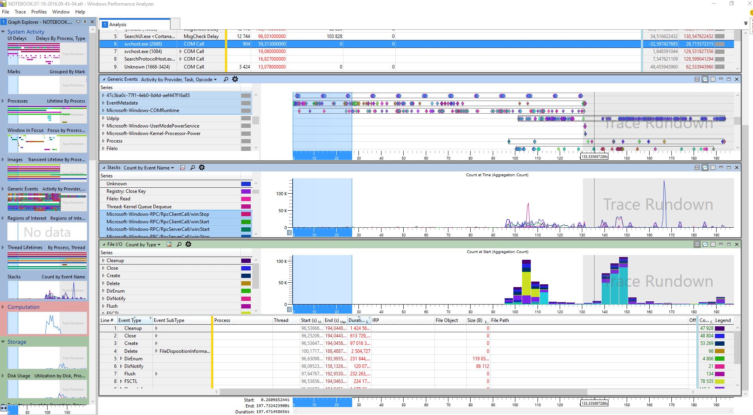Open the Computation graph thumbnail
The image size is (753, 415).
(47, 323)
